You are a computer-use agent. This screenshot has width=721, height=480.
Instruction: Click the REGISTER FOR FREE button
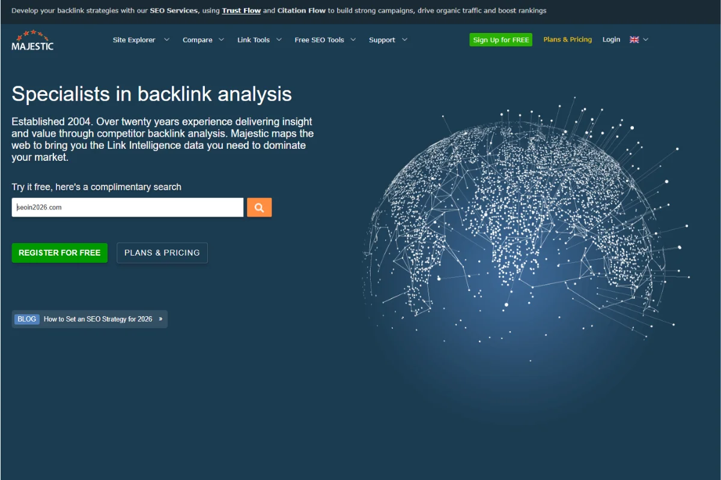59,253
